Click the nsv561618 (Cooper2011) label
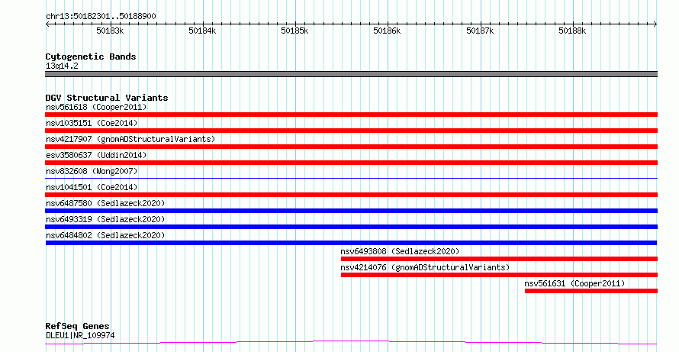 point(96,107)
